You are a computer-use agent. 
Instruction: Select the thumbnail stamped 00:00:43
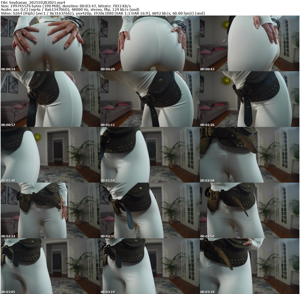pyautogui.click(x=250, y=43)
